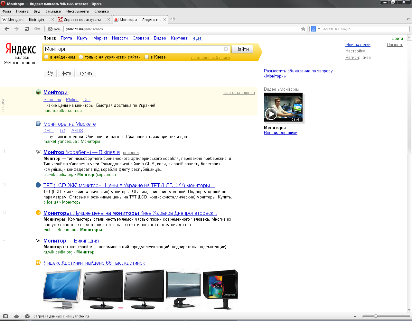Open the Карты link
The height and width of the screenshot is (321, 412).
(83, 38)
